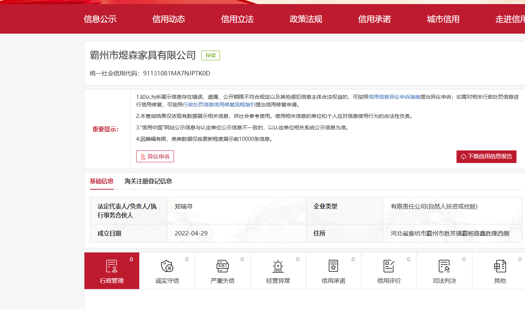Select the 基础信息 tab
This screenshot has height=309, width=525.
pos(101,181)
